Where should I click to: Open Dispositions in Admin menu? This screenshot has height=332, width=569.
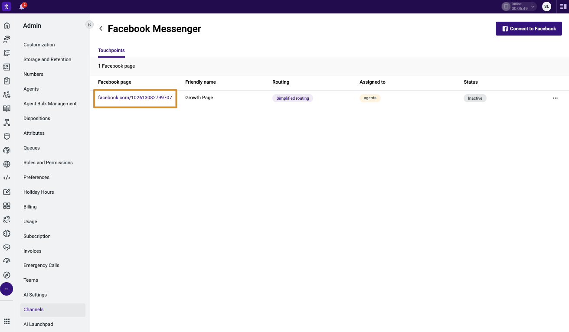click(x=37, y=118)
